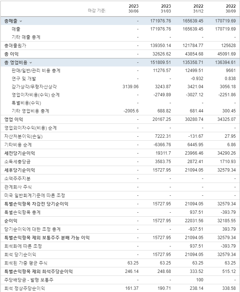This screenshot has width=240, height=292.
Task: Click the 총매출원가 row label
Action: tap(15, 46)
